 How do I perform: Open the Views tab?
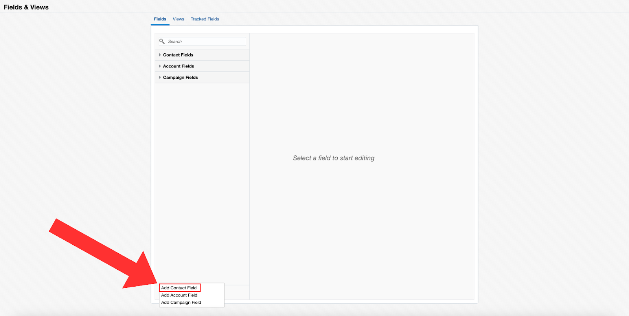click(178, 19)
